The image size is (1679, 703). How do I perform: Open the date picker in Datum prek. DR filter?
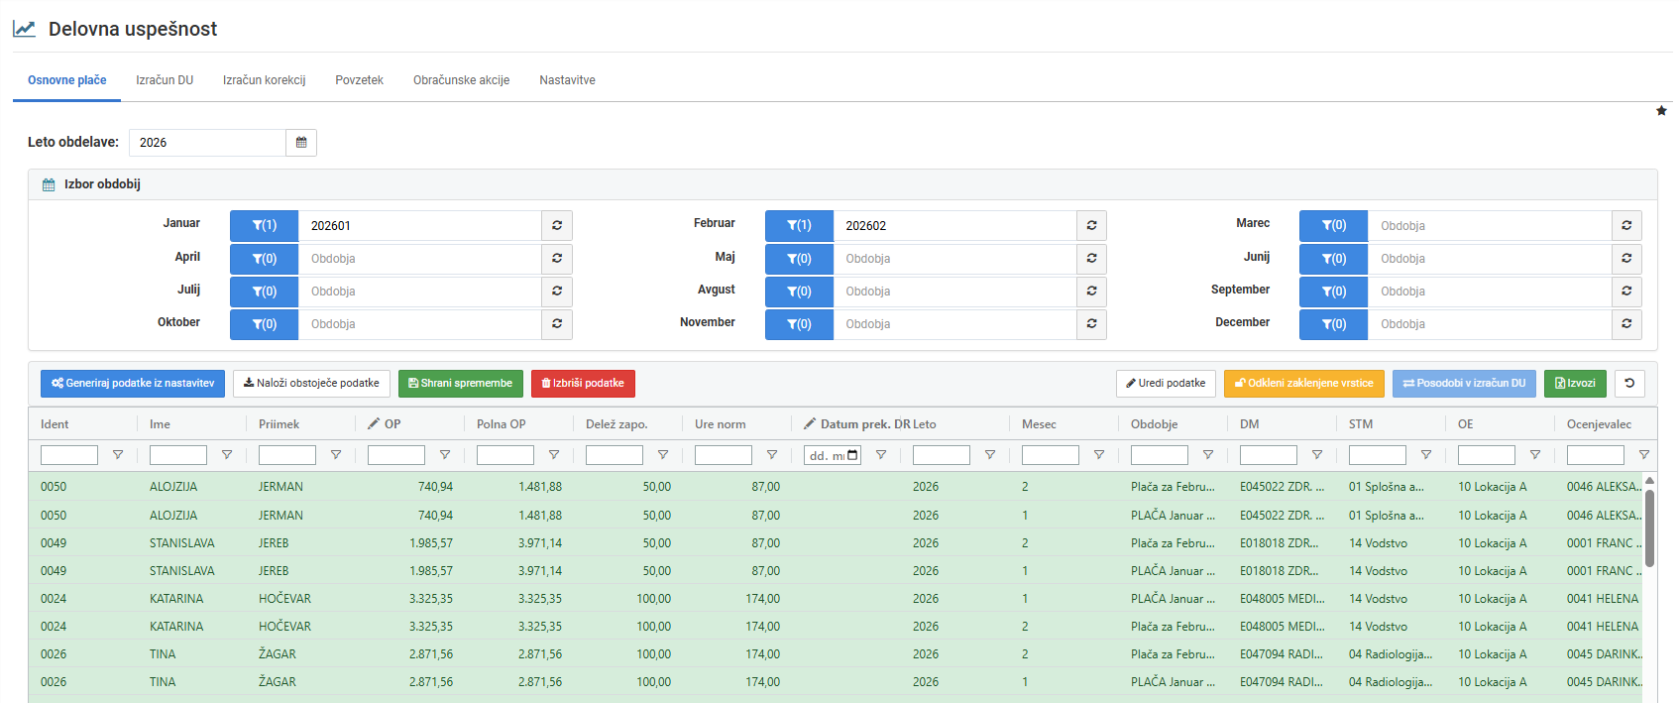click(853, 455)
